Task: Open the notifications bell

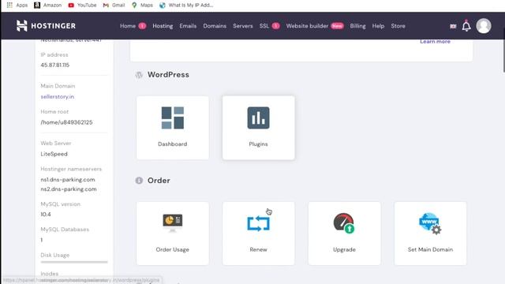Action: [x=466, y=26]
